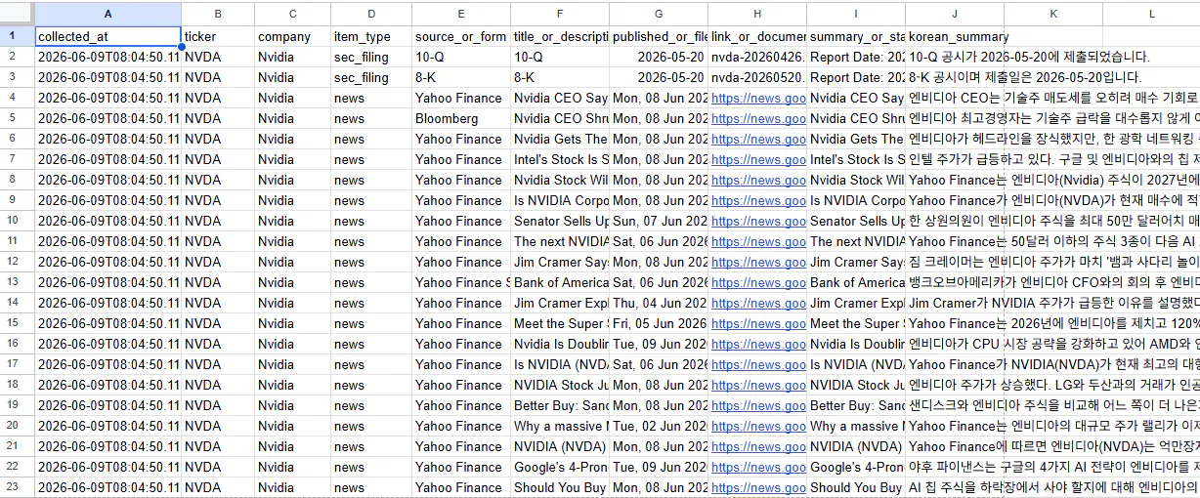Click the Nvidia Gets The title cell

(x=560, y=139)
